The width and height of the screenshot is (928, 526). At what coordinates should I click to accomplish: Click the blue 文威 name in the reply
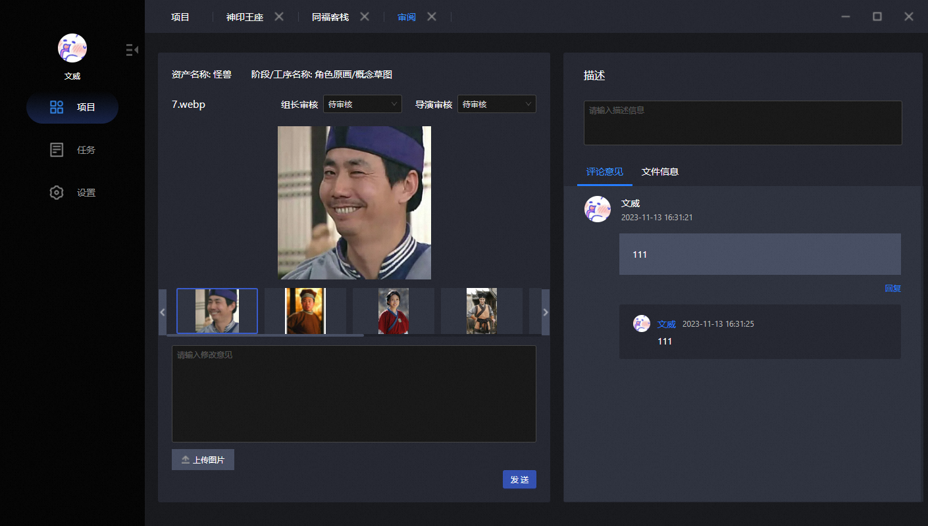tap(667, 324)
